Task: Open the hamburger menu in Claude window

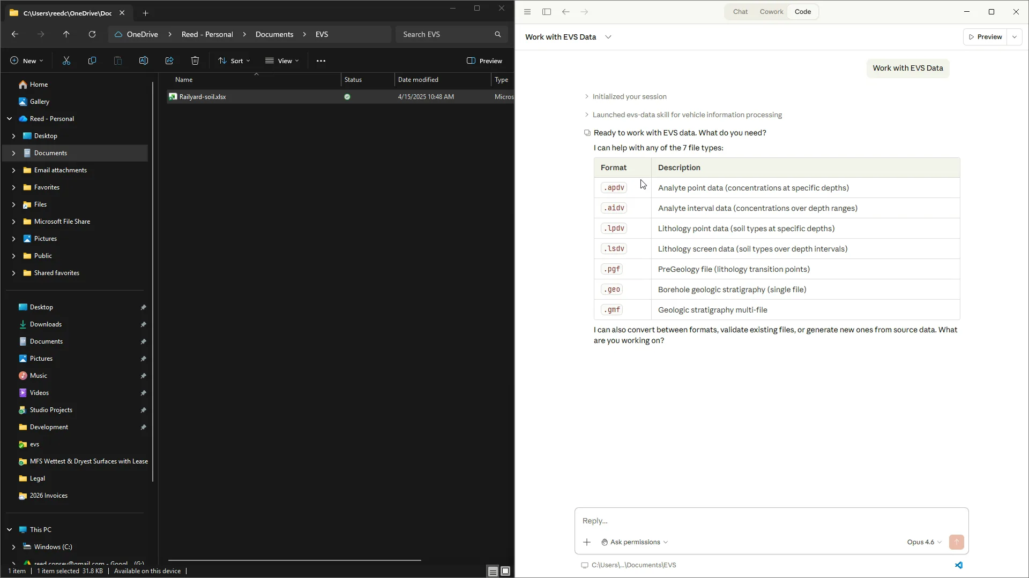Action: point(527,12)
